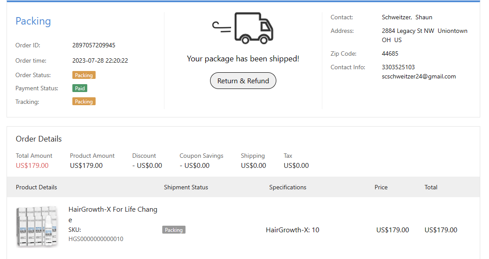Click the Order Details section heading
The width and height of the screenshot is (489, 259).
click(x=39, y=139)
